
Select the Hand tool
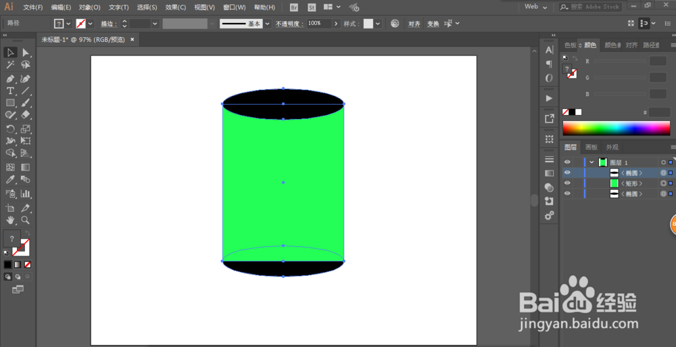tap(10, 220)
